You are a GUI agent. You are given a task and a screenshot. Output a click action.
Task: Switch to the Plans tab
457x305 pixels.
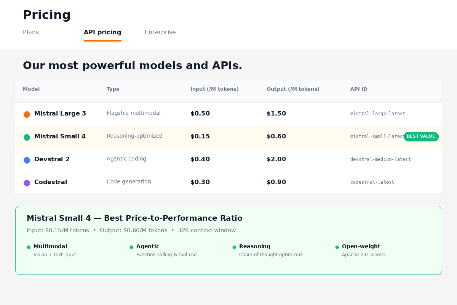click(x=31, y=32)
